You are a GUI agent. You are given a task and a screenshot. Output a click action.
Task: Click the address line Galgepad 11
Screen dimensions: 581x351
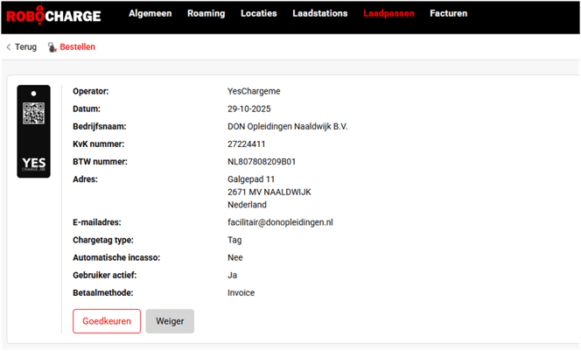point(251,179)
